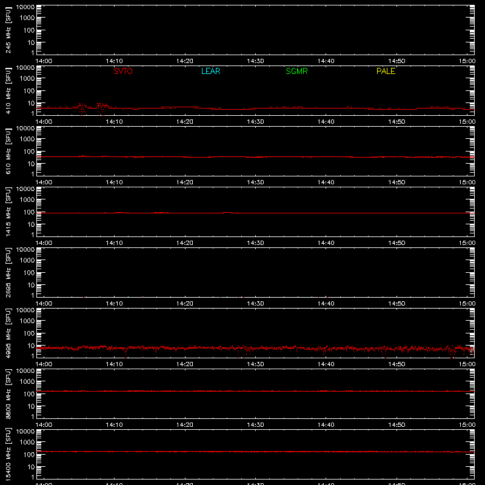Click the 8800 MHz [SFU] axis label
The image size is (485, 485).
[8, 393]
